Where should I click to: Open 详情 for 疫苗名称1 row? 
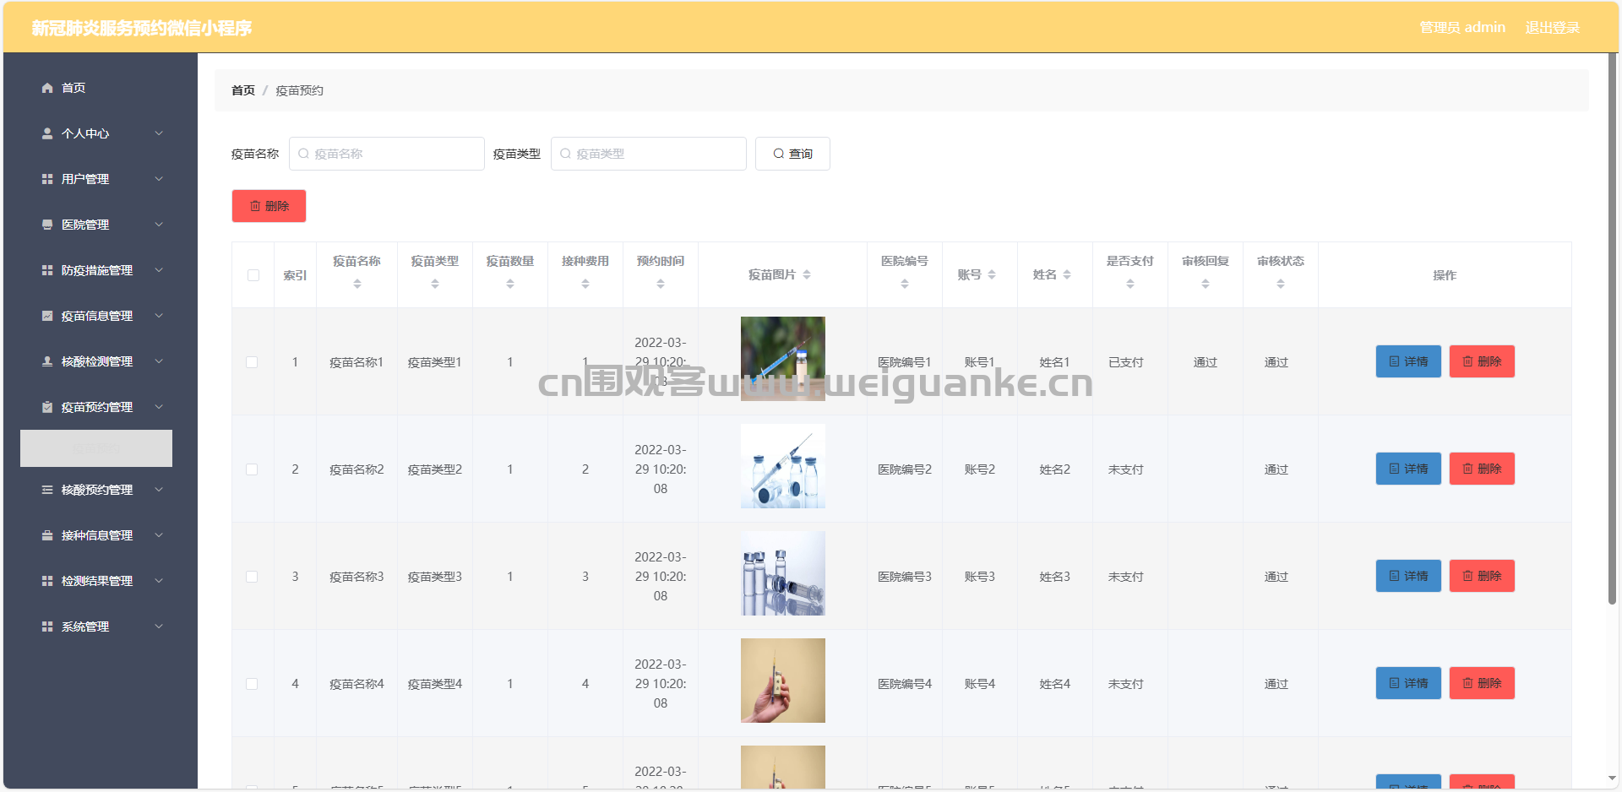click(x=1408, y=361)
